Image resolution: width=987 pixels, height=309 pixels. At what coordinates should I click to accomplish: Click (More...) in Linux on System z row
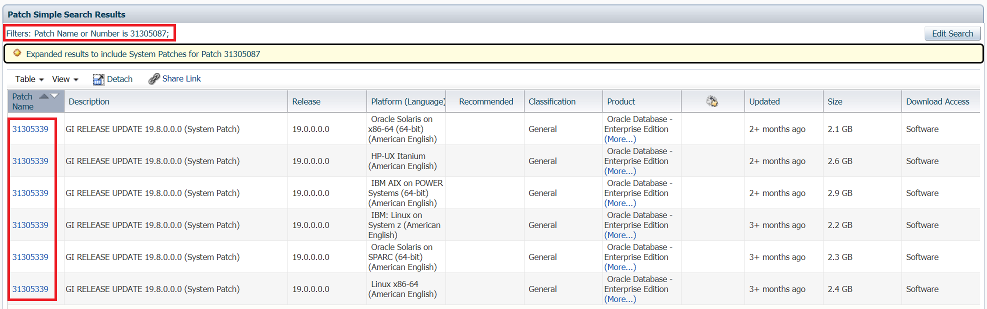[620, 235]
